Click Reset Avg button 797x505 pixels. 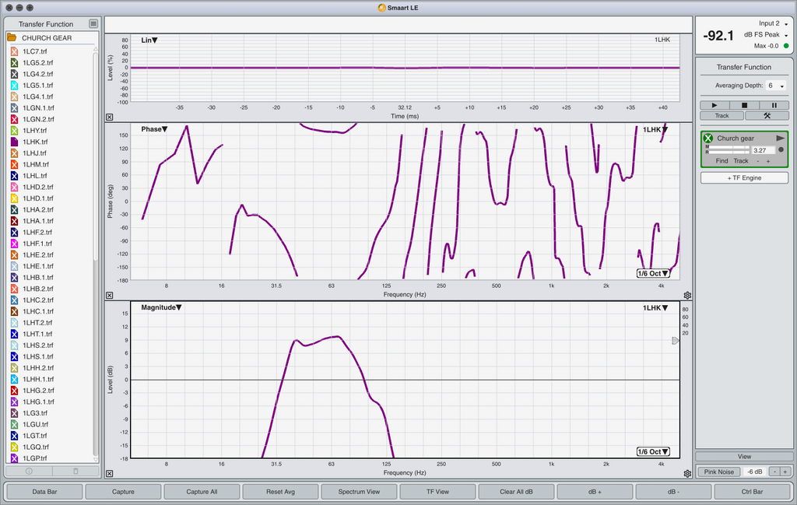coord(280,491)
